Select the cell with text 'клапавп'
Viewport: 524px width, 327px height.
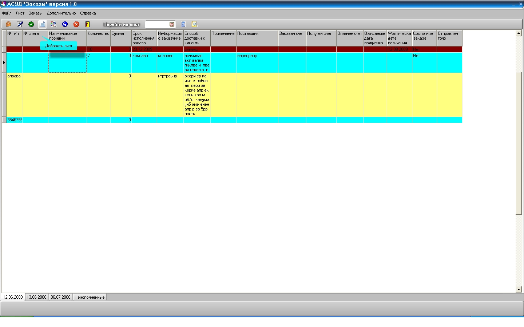(170, 62)
